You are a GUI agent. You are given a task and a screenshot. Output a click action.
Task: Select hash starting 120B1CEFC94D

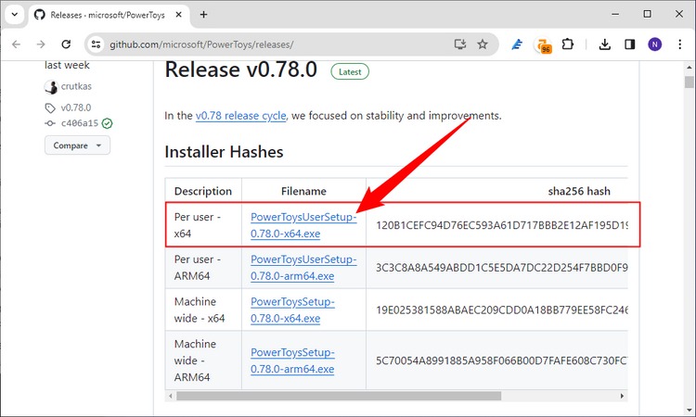coord(501,225)
